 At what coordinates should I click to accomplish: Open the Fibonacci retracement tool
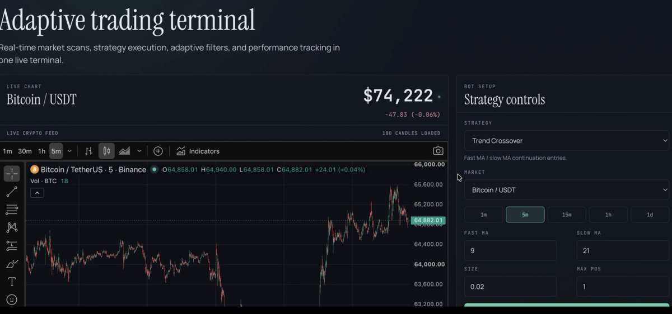click(12, 210)
